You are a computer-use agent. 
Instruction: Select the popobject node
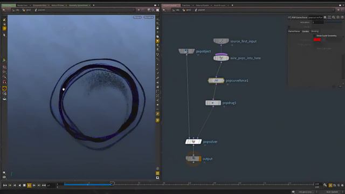[187, 51]
